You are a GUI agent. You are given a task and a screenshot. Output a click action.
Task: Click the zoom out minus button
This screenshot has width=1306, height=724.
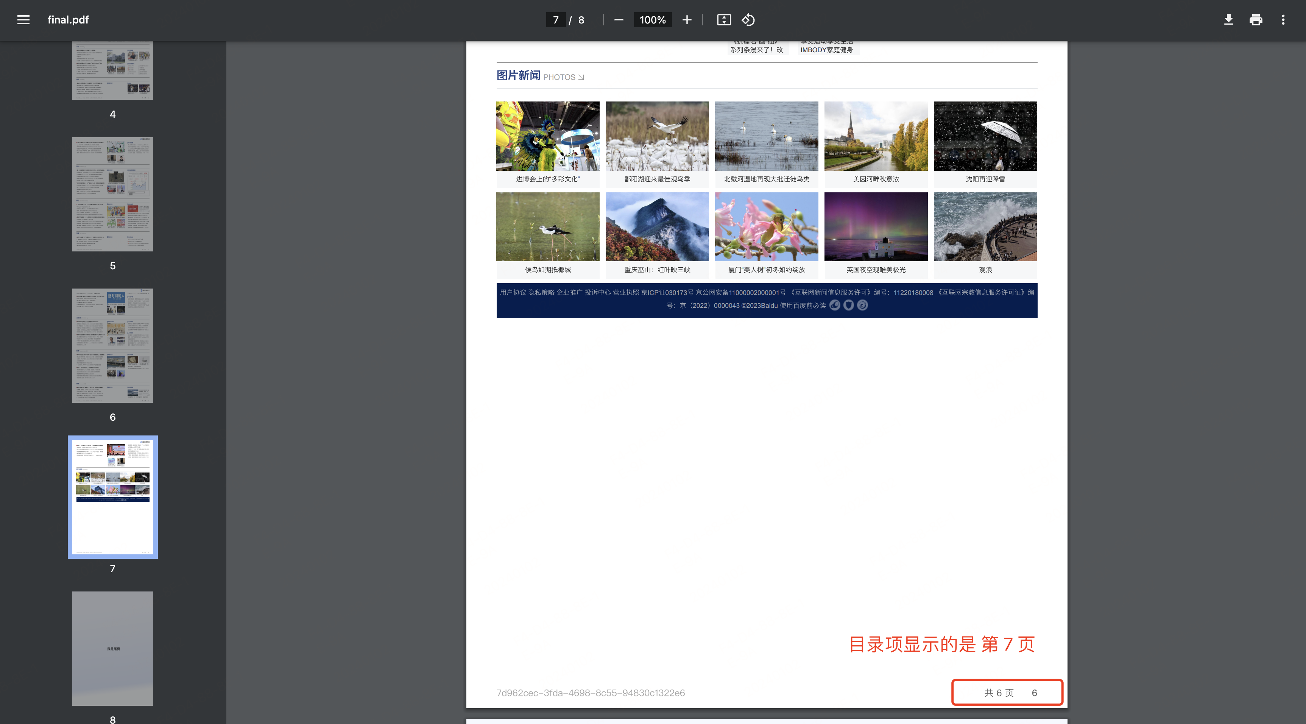(619, 20)
